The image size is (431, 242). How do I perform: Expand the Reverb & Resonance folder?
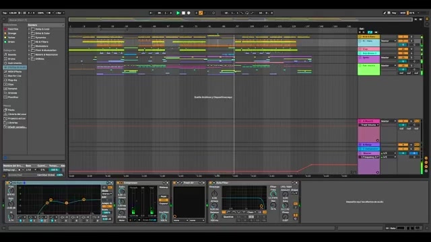(29, 54)
